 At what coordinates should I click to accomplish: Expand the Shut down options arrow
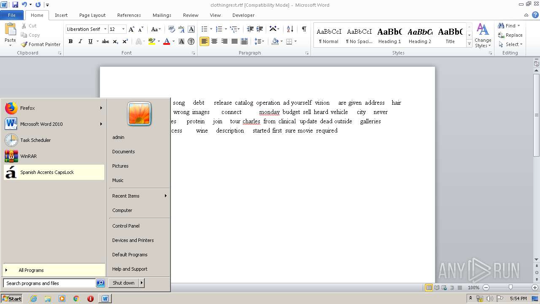coord(142,283)
